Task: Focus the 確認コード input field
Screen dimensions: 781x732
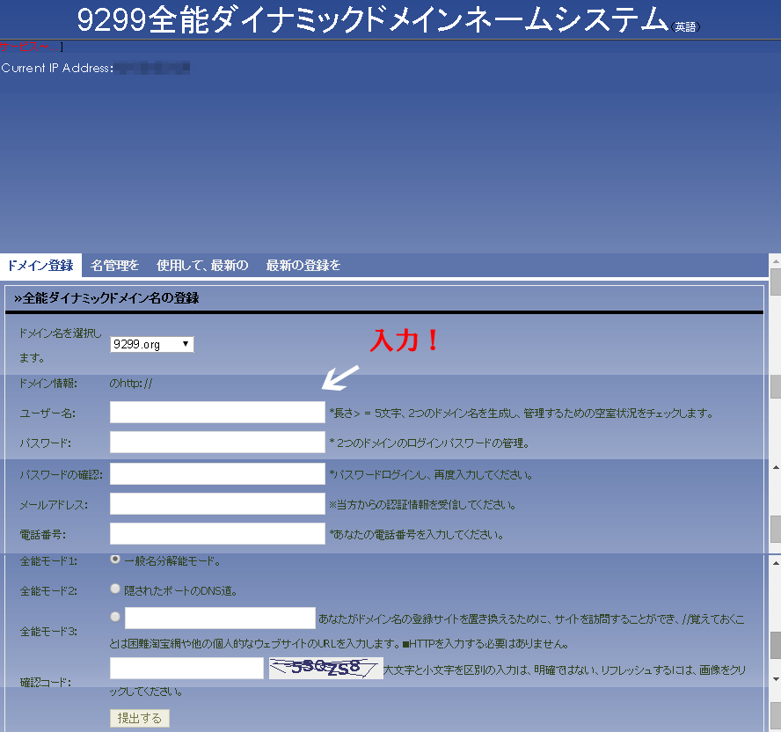Action: pyautogui.click(x=186, y=669)
